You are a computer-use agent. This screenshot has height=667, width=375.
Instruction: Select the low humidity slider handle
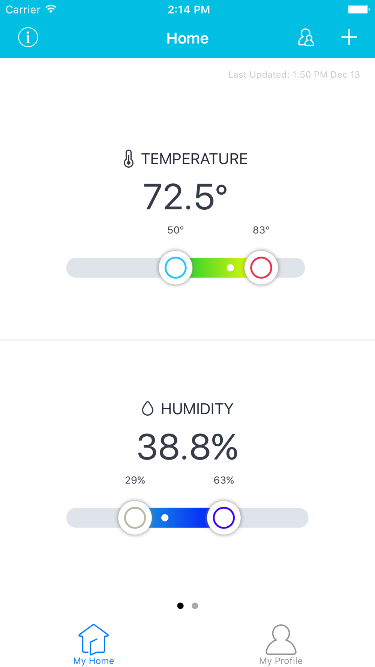coord(135,518)
